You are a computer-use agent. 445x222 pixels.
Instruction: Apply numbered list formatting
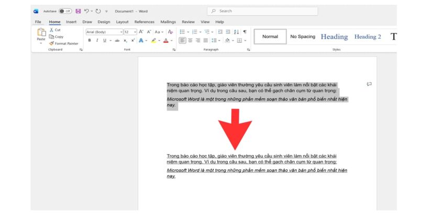(x=194, y=32)
